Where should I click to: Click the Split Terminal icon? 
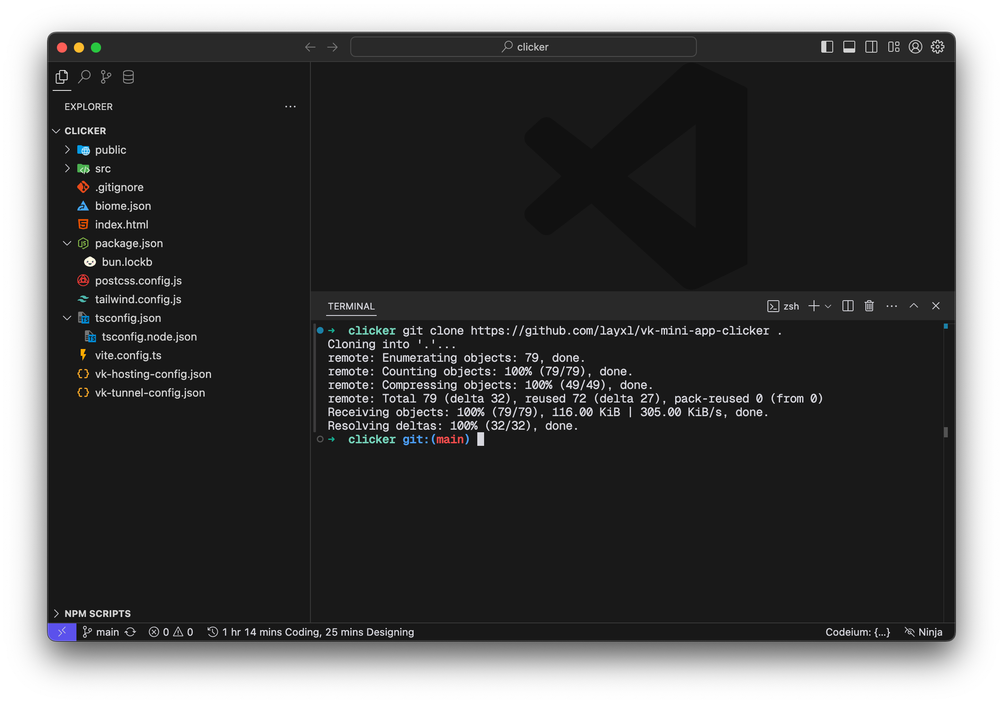point(848,306)
